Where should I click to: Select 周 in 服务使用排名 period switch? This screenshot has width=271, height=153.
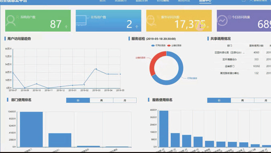[x=242, y=100]
